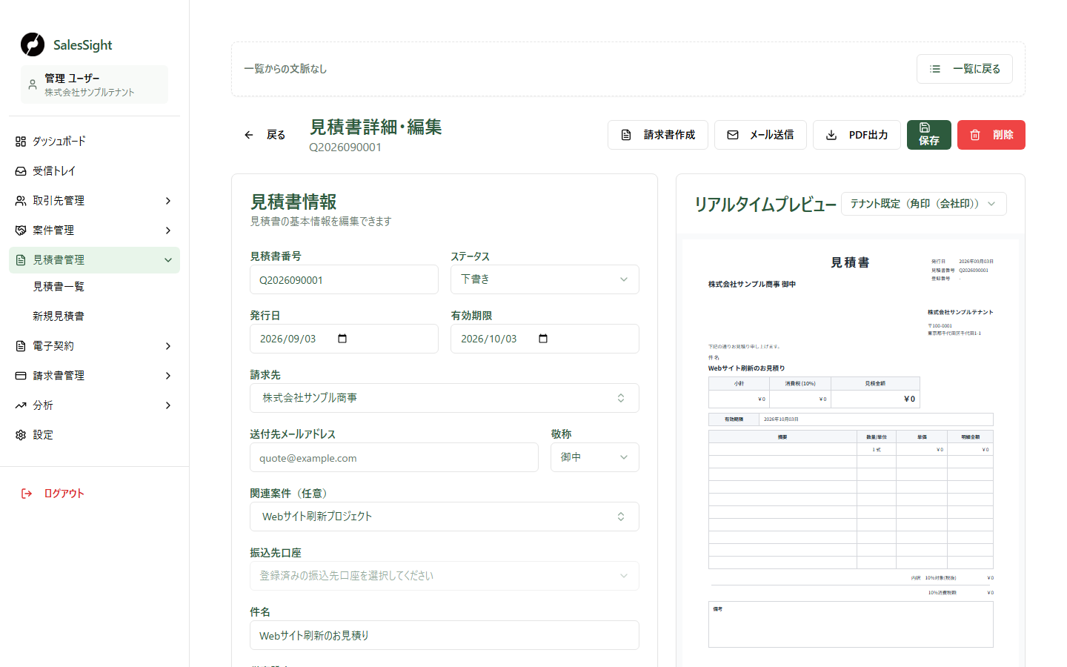This screenshot has width=1067, height=667.
Task: Click the 送付先メールアドレス input field
Action: 394,458
